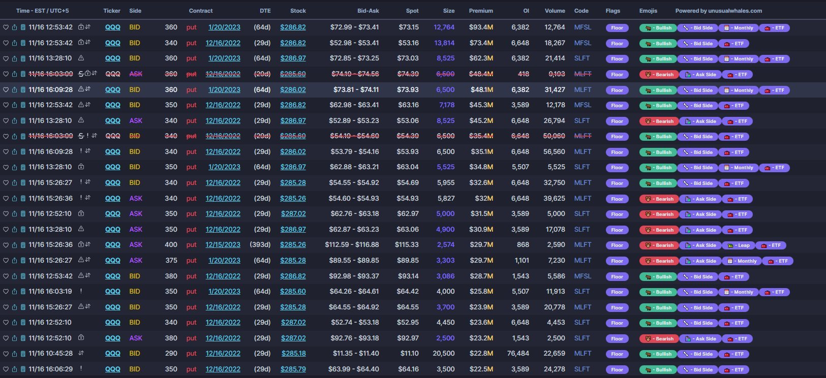Image resolution: width=826 pixels, height=378 pixels.
Task: Open calculator for the $62.3M trade
Action: 23,58
